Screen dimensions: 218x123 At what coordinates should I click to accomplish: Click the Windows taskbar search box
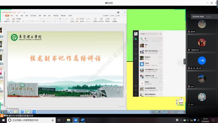click(x=31, y=120)
